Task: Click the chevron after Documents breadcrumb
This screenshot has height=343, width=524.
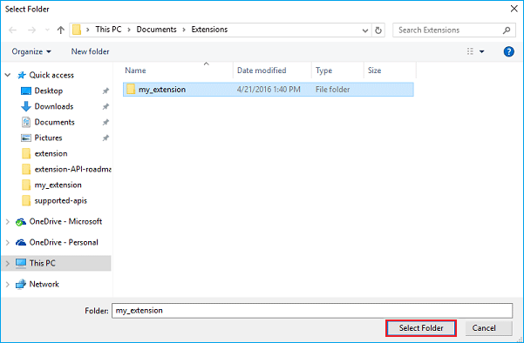Action: tap(184, 30)
